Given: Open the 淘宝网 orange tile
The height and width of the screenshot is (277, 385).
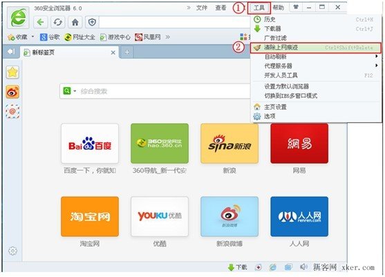Looking at the screenshot, I should point(90,216).
